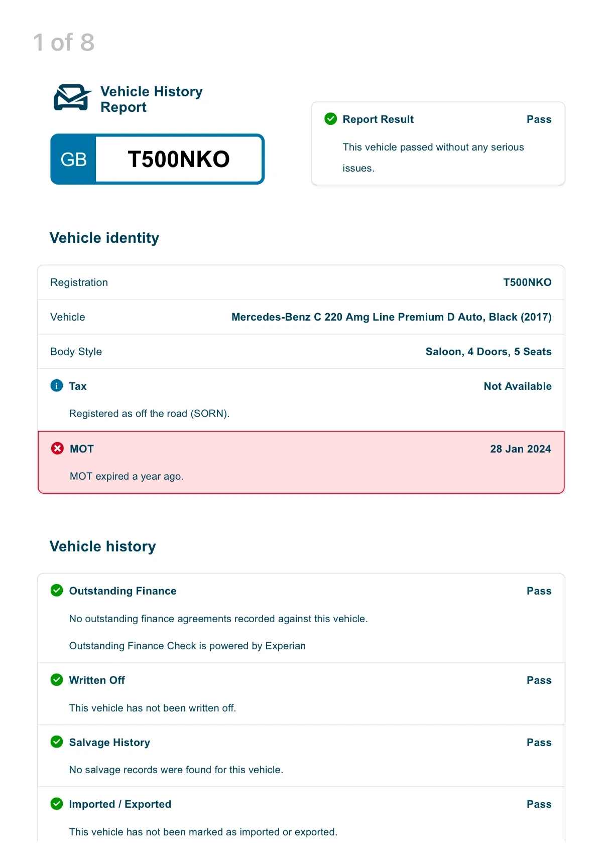Click the green check beside Outstanding Finance
Image resolution: width=610 pixels, height=868 pixels.
coord(57,591)
